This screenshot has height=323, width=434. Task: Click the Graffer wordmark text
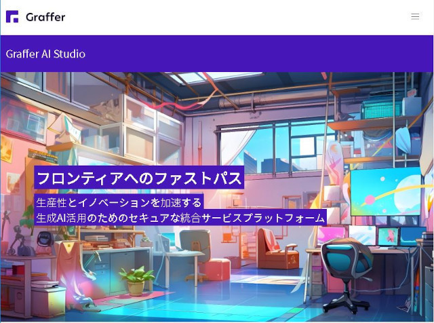45,17
